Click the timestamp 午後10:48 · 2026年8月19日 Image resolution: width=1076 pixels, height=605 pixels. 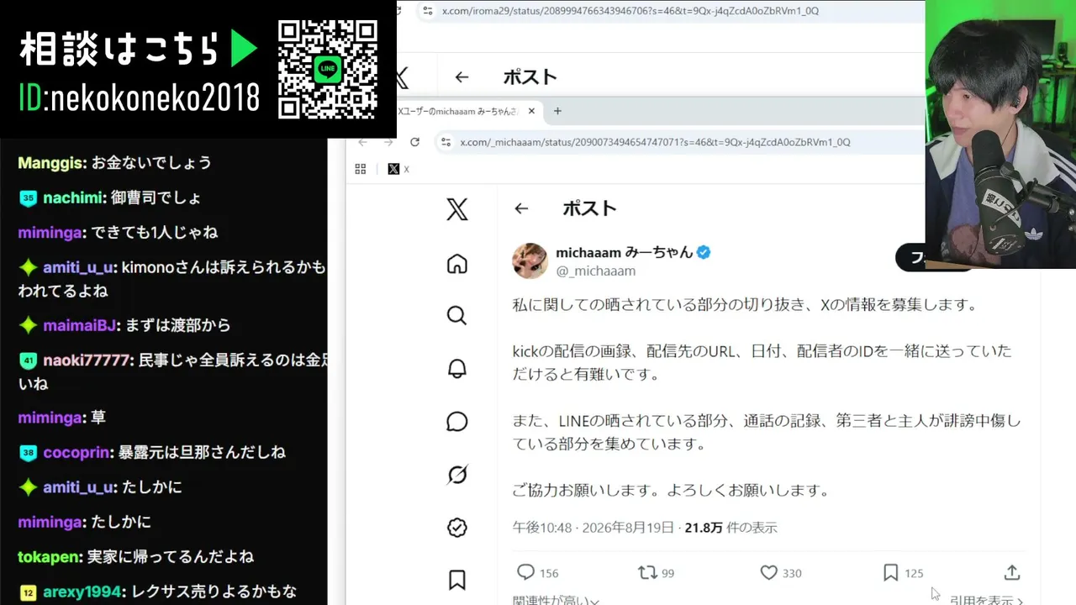(x=593, y=528)
